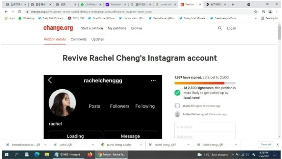Switch to the Salutatorian browser tab

point(115,4)
